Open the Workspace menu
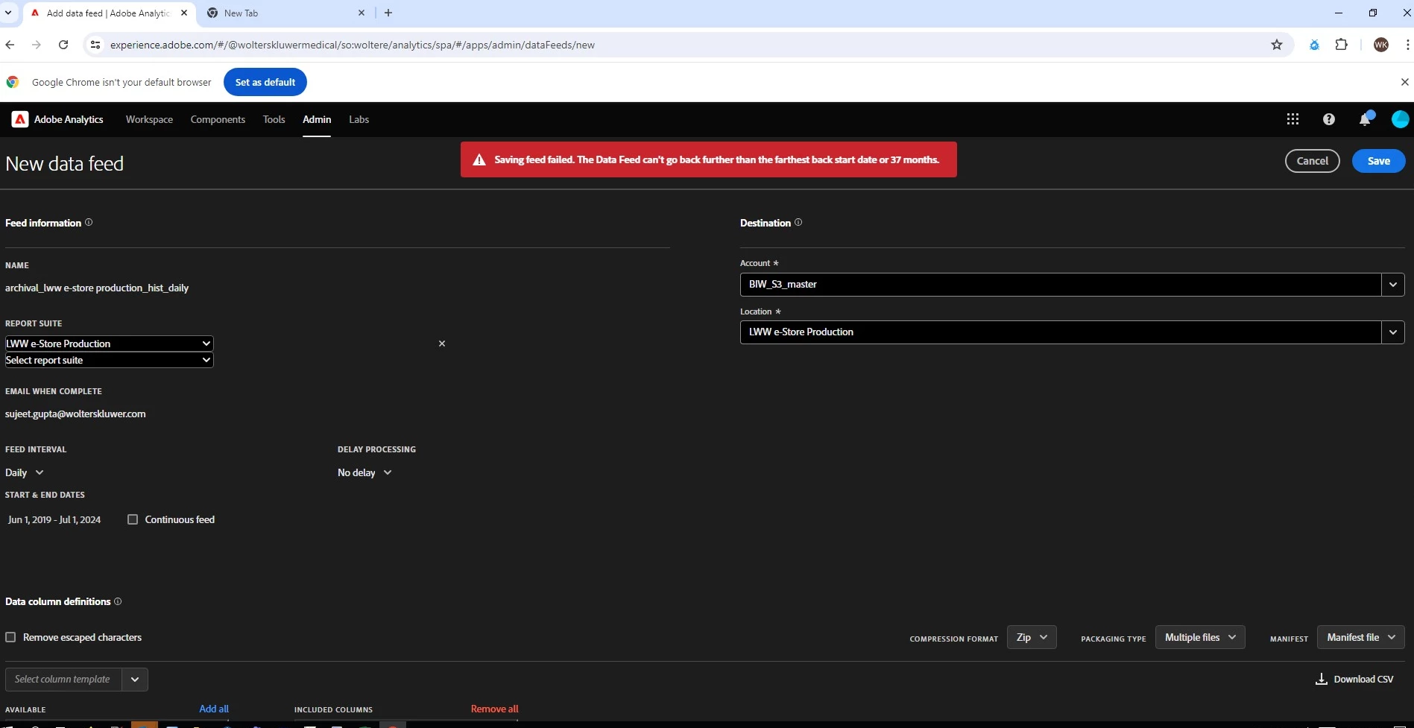This screenshot has width=1414, height=728. click(x=149, y=119)
